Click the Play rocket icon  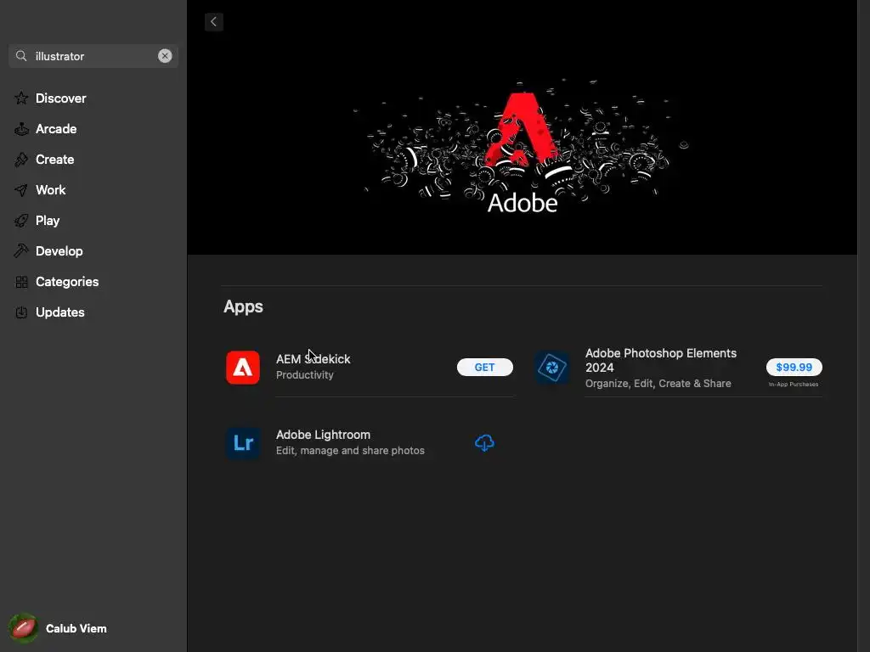tap(21, 221)
